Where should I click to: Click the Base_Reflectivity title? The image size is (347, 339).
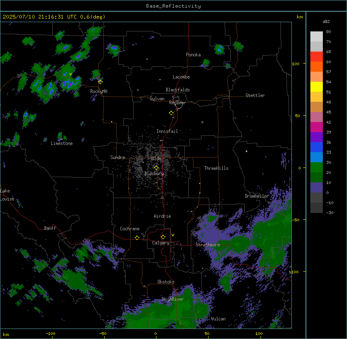click(173, 6)
